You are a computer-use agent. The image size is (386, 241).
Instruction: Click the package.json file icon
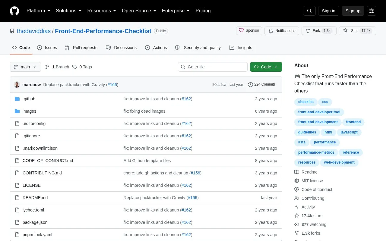[x=17, y=222]
